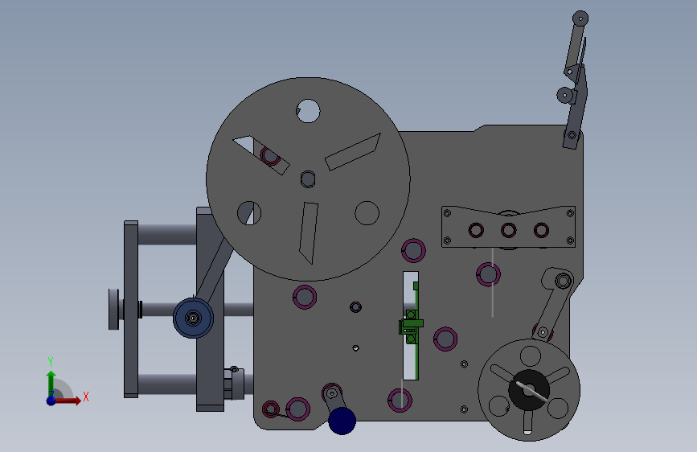Select the top roller of the upper-right arm
This screenshot has width=697, height=452.
pos(580,19)
